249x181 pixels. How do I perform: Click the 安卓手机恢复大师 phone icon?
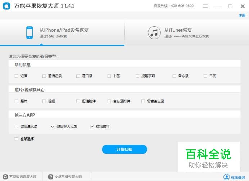[x=50, y=177]
